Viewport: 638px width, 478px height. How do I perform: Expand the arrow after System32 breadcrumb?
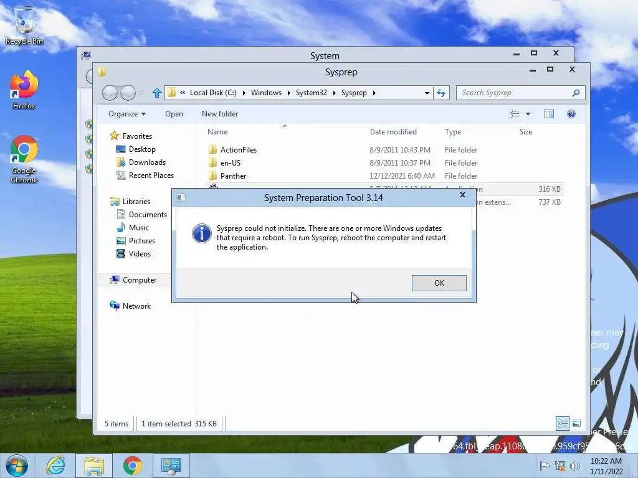[x=334, y=93]
